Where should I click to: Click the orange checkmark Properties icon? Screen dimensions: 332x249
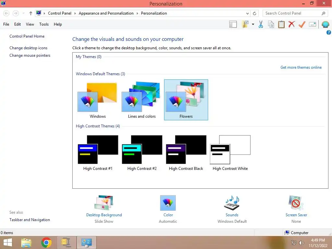click(x=302, y=24)
